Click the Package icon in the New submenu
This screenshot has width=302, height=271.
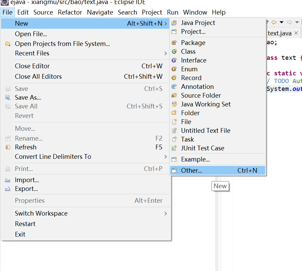click(174, 43)
